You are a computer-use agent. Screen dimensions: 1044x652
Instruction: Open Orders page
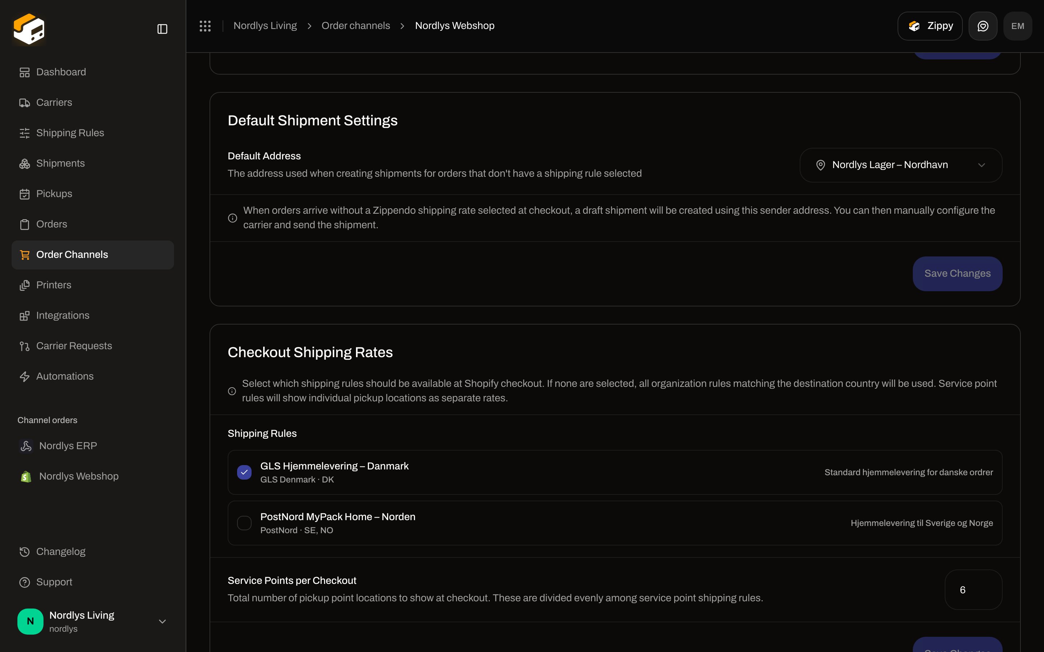[x=93, y=225]
